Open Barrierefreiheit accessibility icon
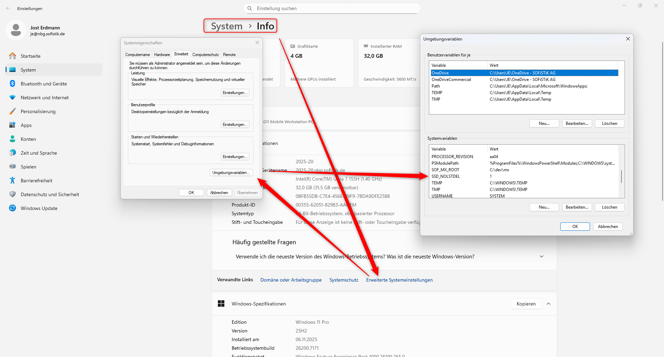This screenshot has width=664, height=357. [x=12, y=181]
